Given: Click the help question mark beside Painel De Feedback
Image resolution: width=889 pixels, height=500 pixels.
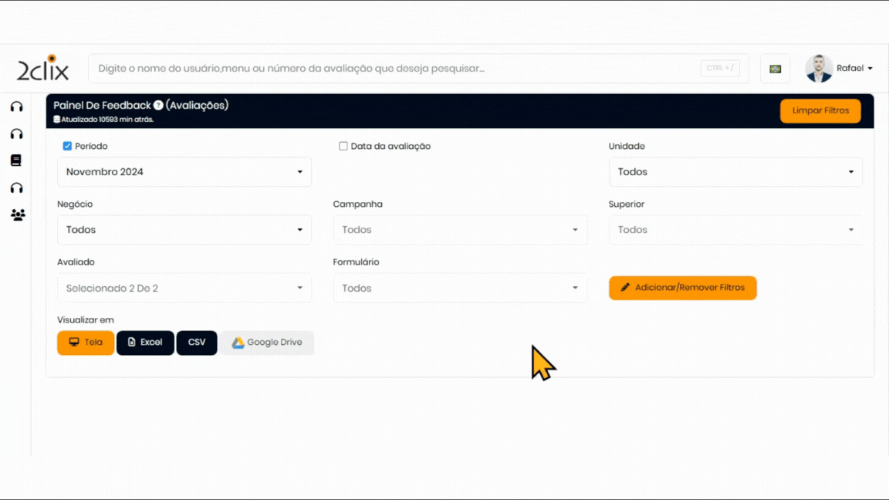Looking at the screenshot, I should pos(158,105).
